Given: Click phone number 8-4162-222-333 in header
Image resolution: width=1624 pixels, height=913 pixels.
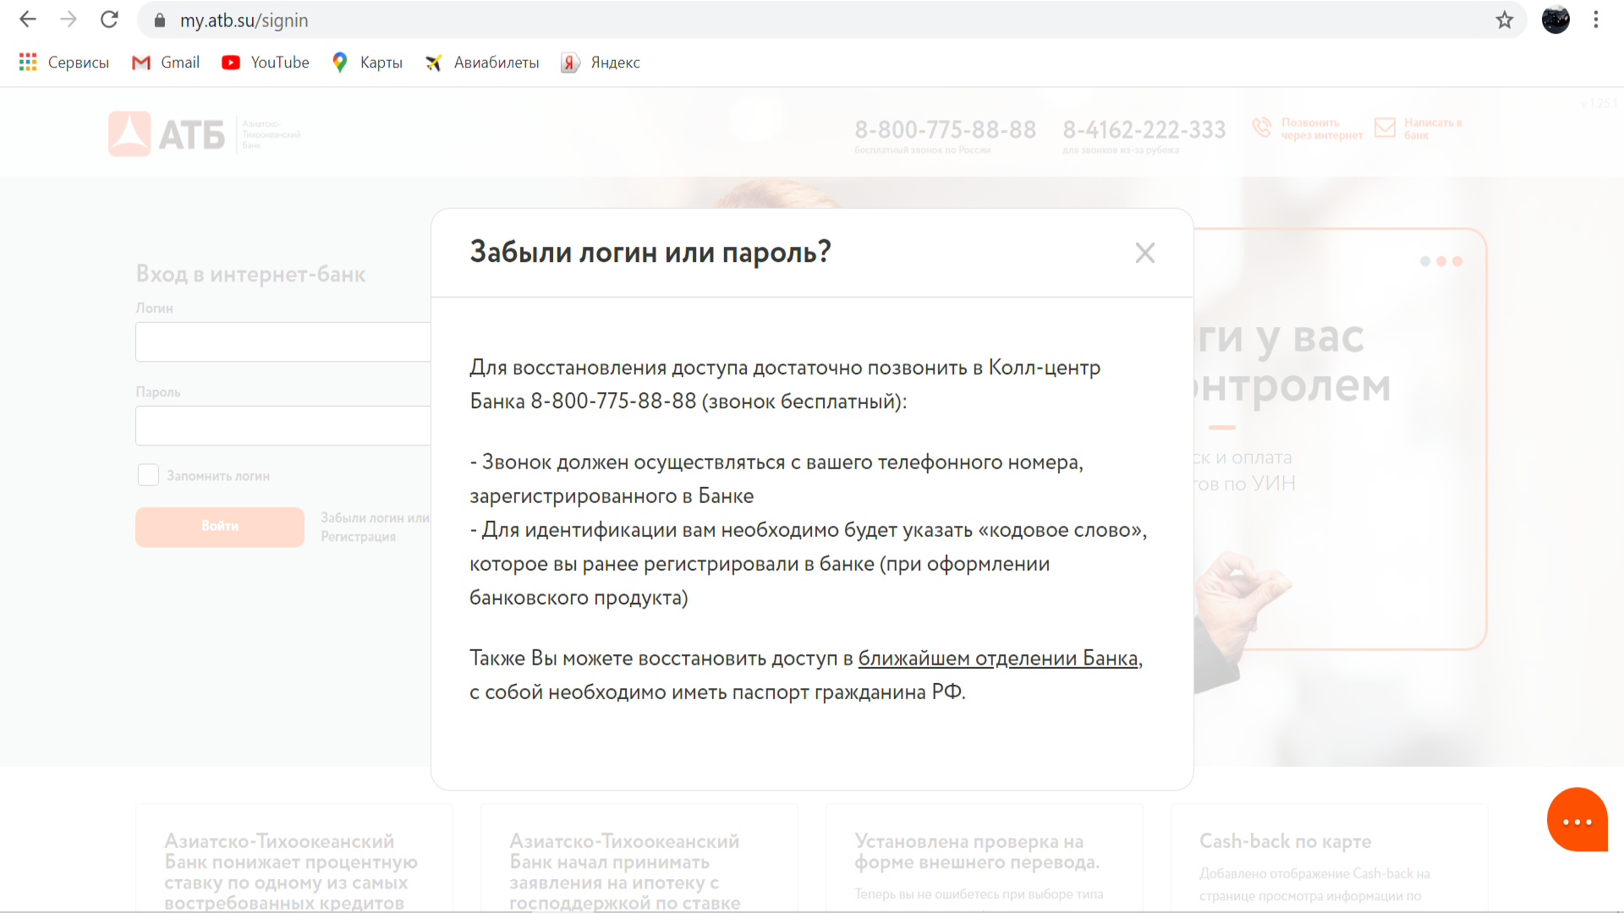Looking at the screenshot, I should tap(1144, 130).
